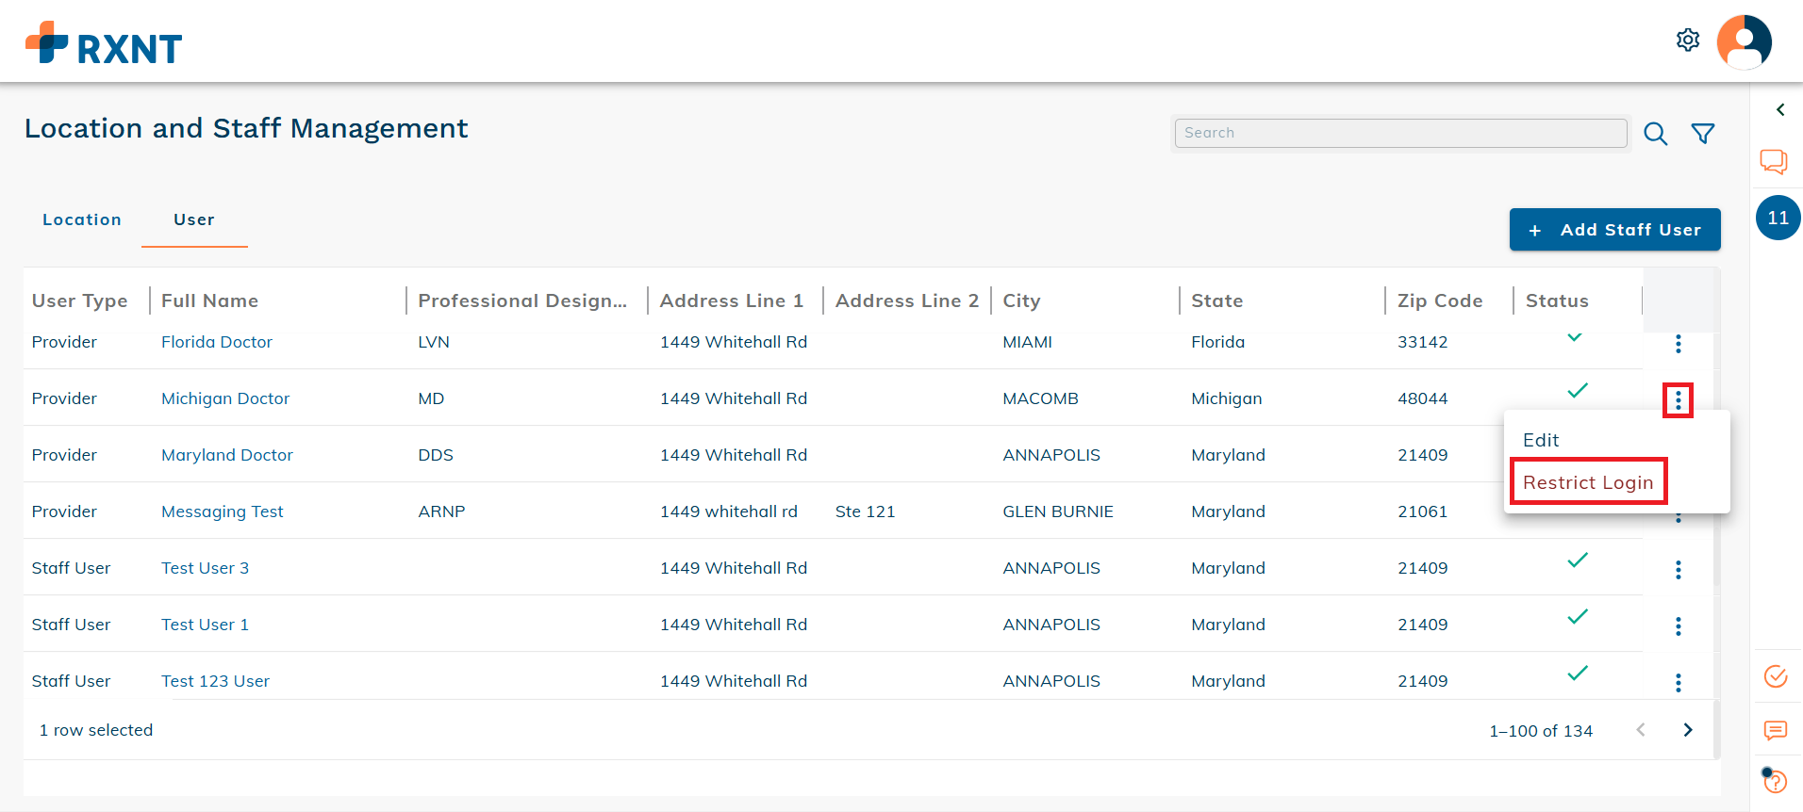Viewport: 1803px width, 812px height.
Task: Click the Ste 121 address cell
Action: coord(866,512)
